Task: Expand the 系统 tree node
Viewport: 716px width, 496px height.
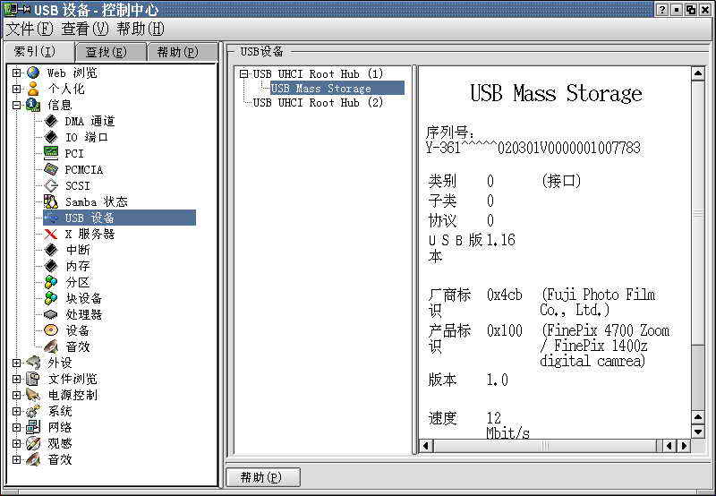Action: coord(16,411)
